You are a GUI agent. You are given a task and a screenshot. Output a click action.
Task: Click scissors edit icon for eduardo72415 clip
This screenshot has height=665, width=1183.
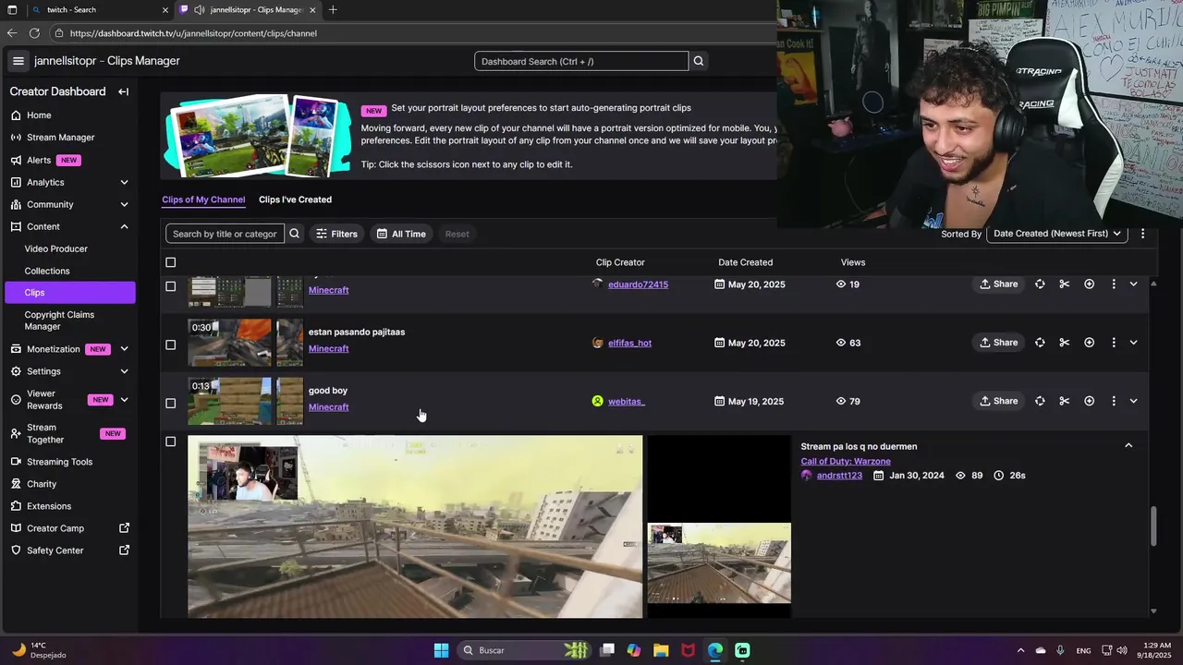(x=1064, y=284)
